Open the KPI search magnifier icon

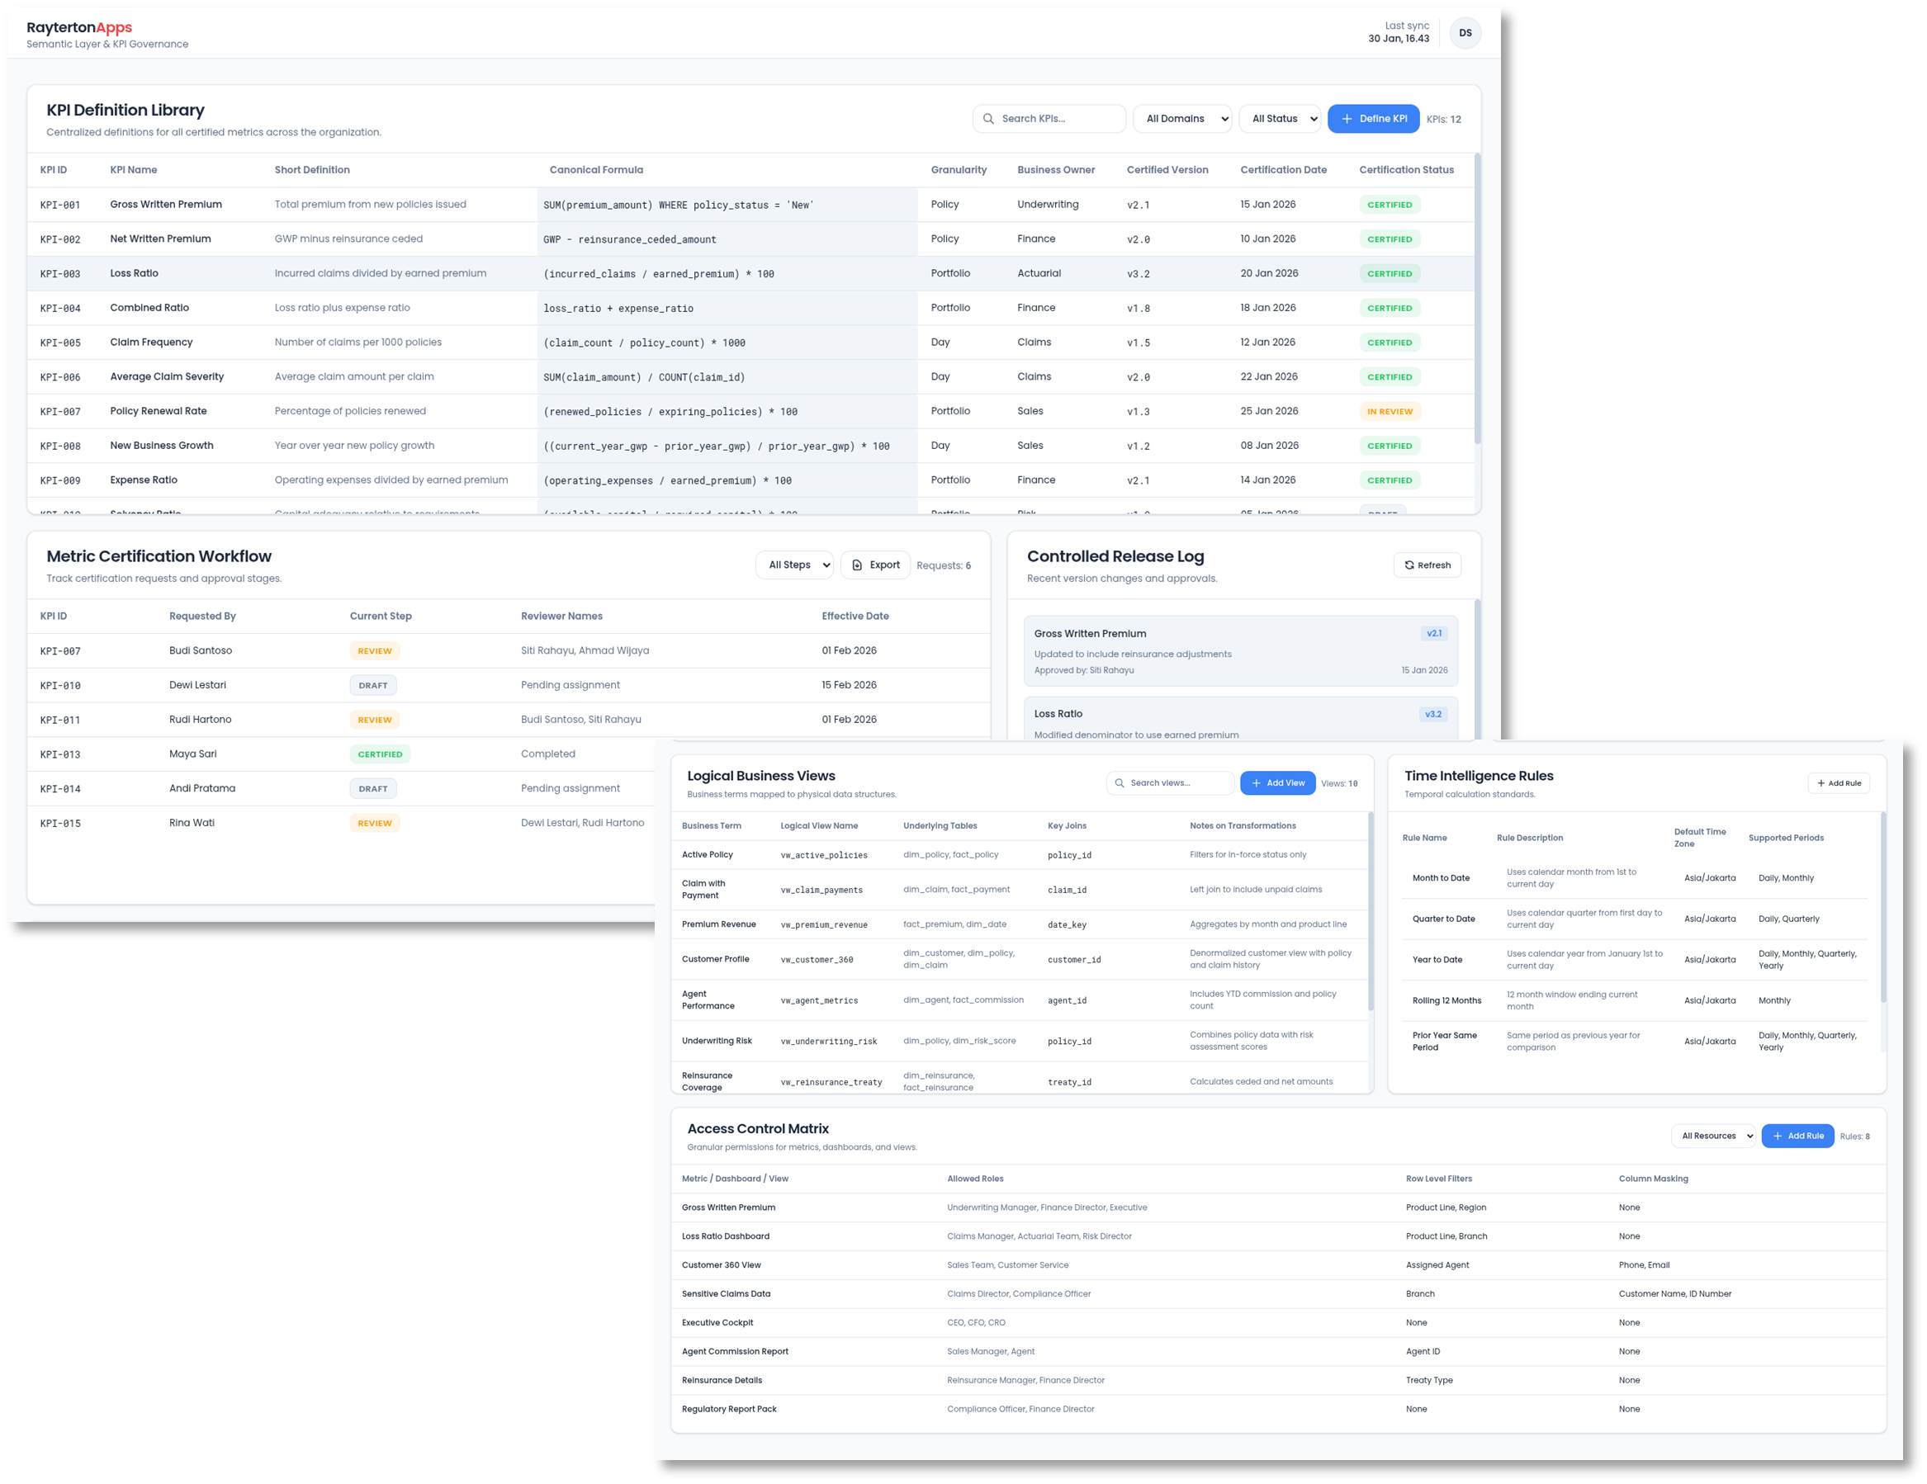[x=992, y=118]
